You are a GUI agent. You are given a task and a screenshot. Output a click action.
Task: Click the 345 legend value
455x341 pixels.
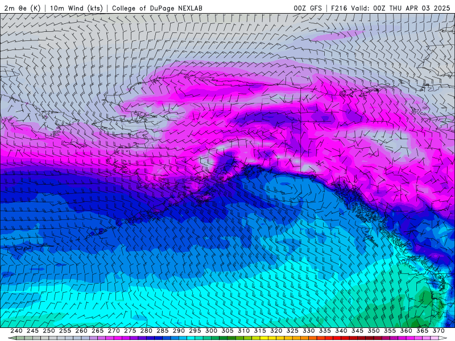pos(358,331)
